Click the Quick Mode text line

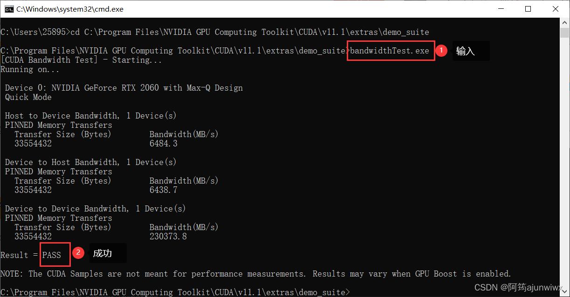pyautogui.click(x=28, y=97)
